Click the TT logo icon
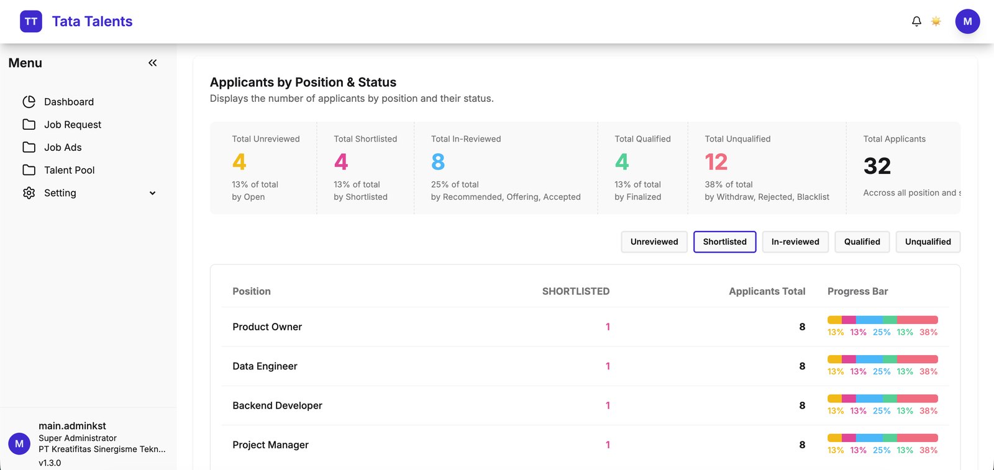Image resolution: width=994 pixels, height=470 pixels. coord(31,21)
